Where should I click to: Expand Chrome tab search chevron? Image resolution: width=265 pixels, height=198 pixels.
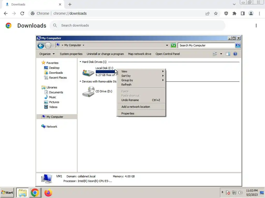(x=234, y=4)
